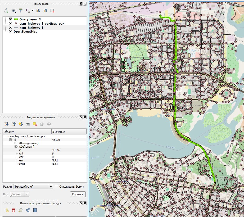Click the Значение column header
Screen dimensions: 244x217
coord(69,132)
